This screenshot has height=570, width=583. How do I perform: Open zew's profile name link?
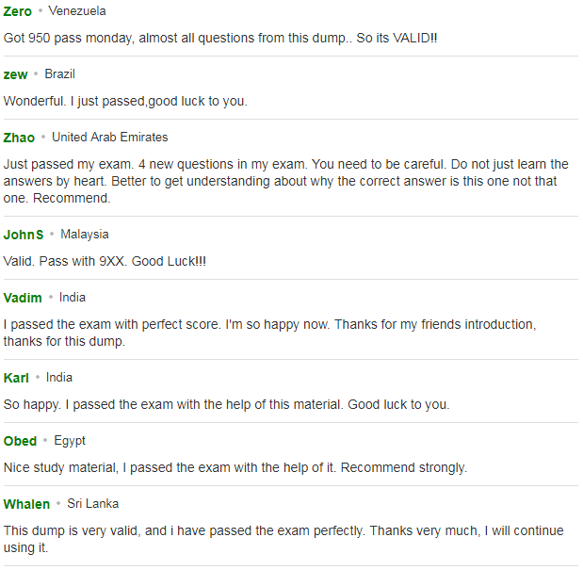pyautogui.click(x=15, y=74)
